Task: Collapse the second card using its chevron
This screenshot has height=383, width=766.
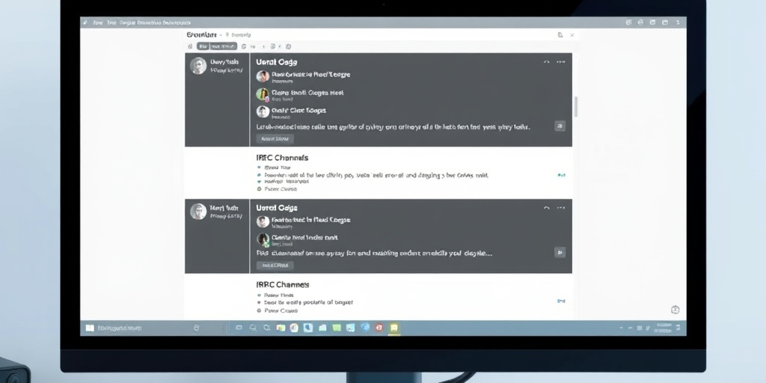Action: (x=546, y=208)
